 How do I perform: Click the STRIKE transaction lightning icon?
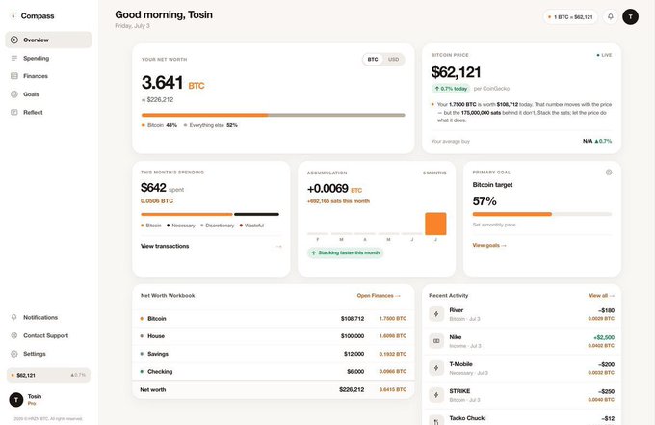(x=436, y=395)
